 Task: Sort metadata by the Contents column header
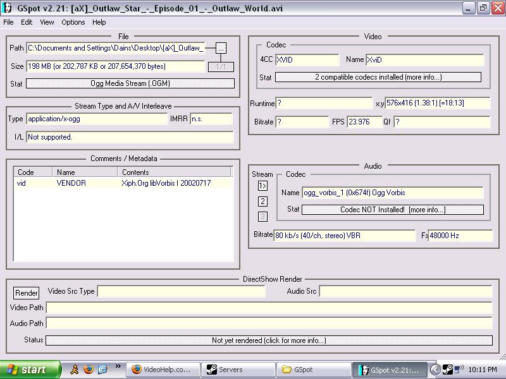click(175, 172)
